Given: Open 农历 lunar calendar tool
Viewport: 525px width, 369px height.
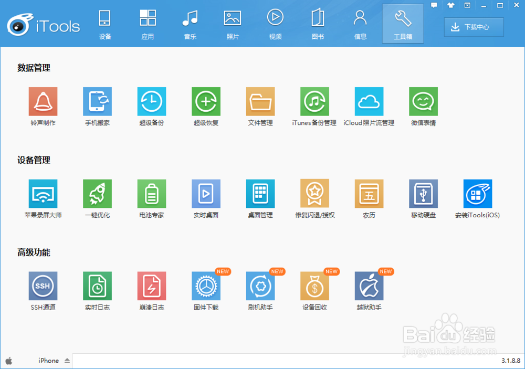Looking at the screenshot, I should coord(369,194).
